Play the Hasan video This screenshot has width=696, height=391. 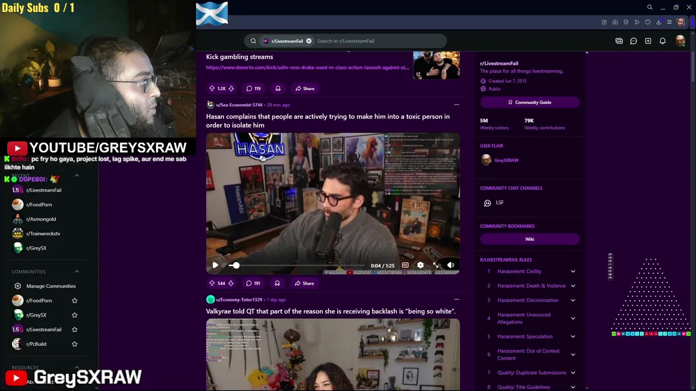click(215, 265)
